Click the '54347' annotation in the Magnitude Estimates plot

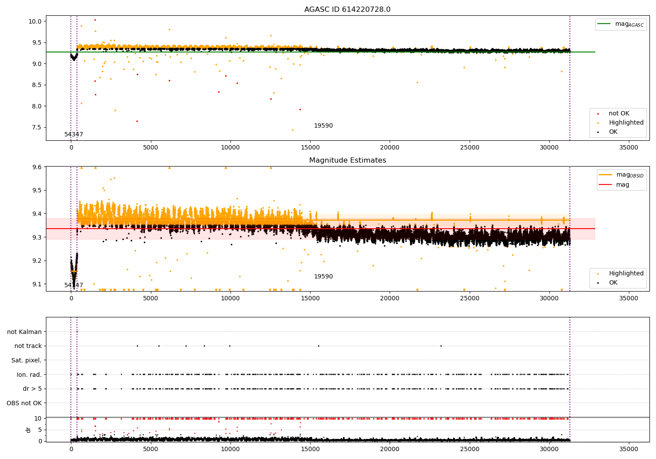pyautogui.click(x=73, y=285)
